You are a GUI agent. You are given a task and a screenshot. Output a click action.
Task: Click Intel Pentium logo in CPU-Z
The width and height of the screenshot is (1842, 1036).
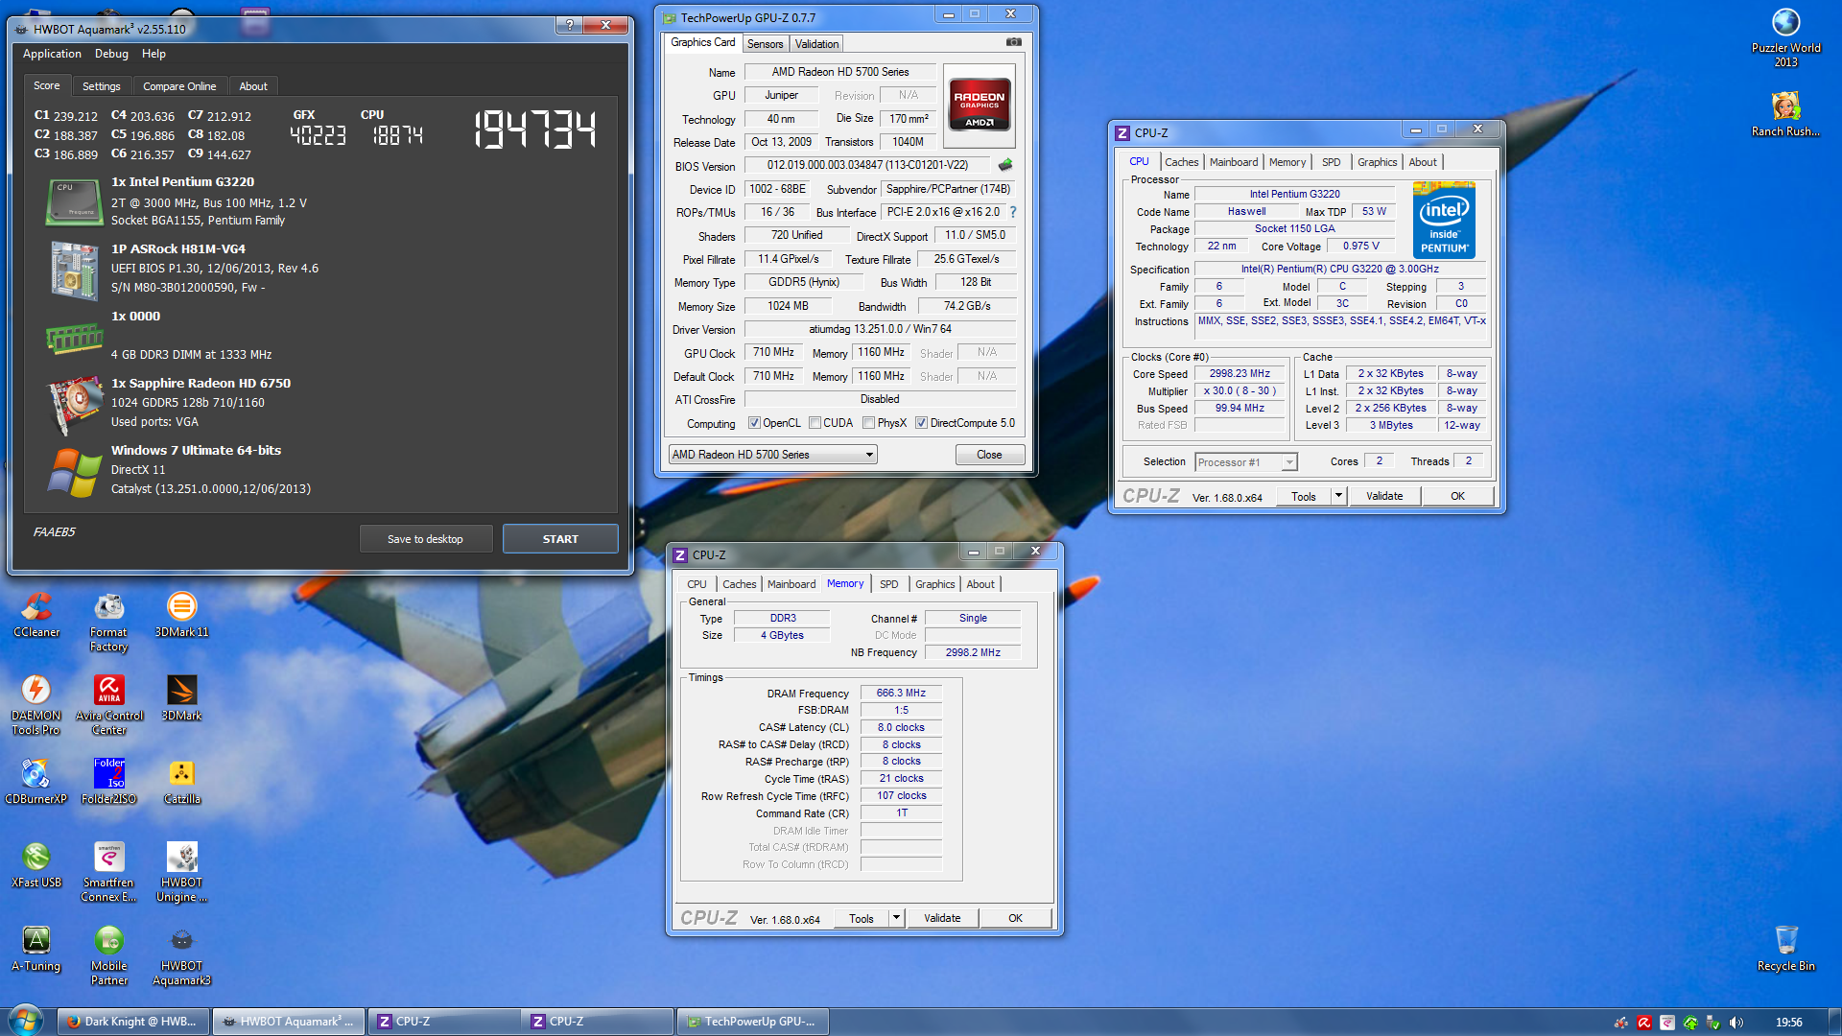tap(1444, 219)
